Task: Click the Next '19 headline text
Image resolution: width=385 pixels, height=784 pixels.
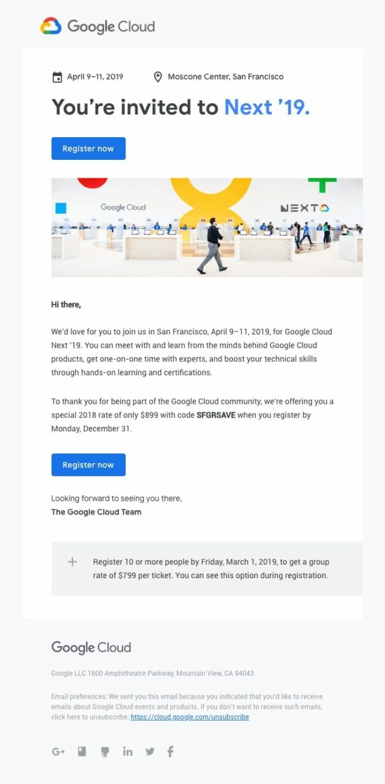Action: pyautogui.click(x=267, y=107)
